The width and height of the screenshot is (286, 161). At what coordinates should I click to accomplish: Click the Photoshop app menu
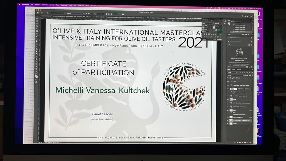pyautogui.click(x=26, y=4)
